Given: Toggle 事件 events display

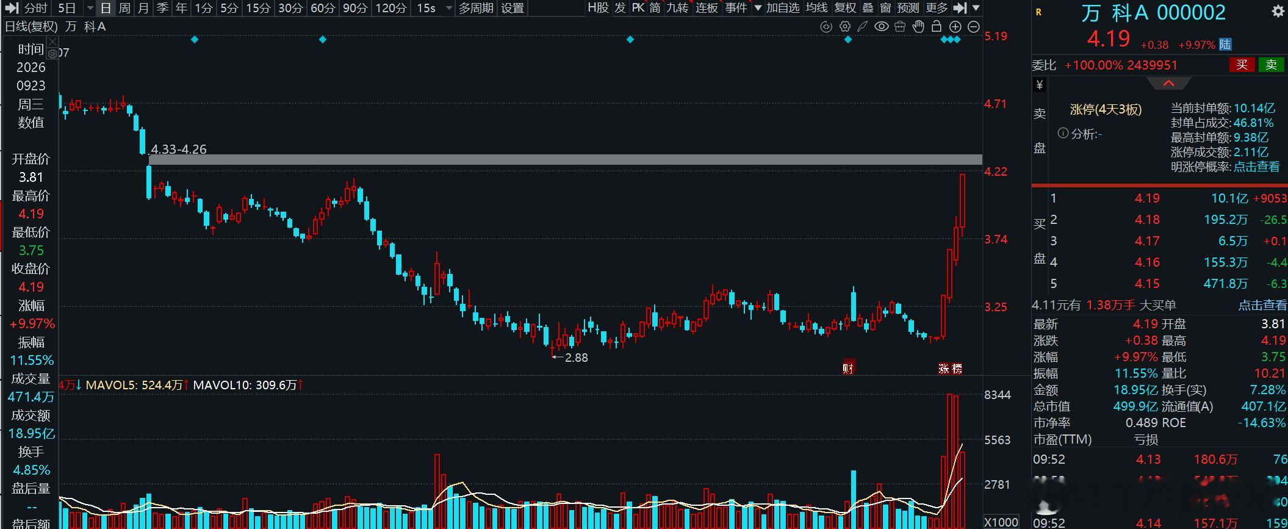Looking at the screenshot, I should (736, 8).
